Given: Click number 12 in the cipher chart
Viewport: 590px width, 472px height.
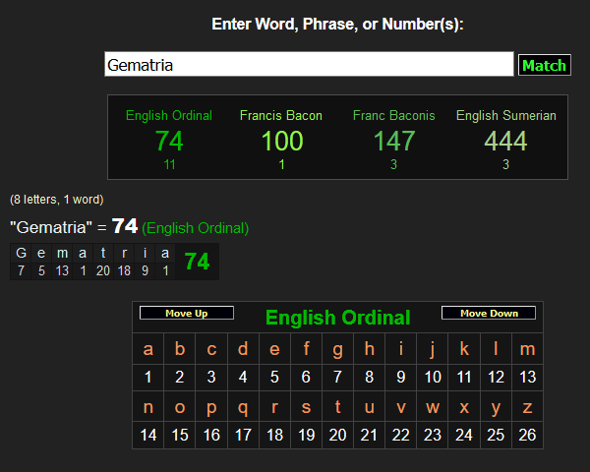Looking at the screenshot, I should point(496,377).
